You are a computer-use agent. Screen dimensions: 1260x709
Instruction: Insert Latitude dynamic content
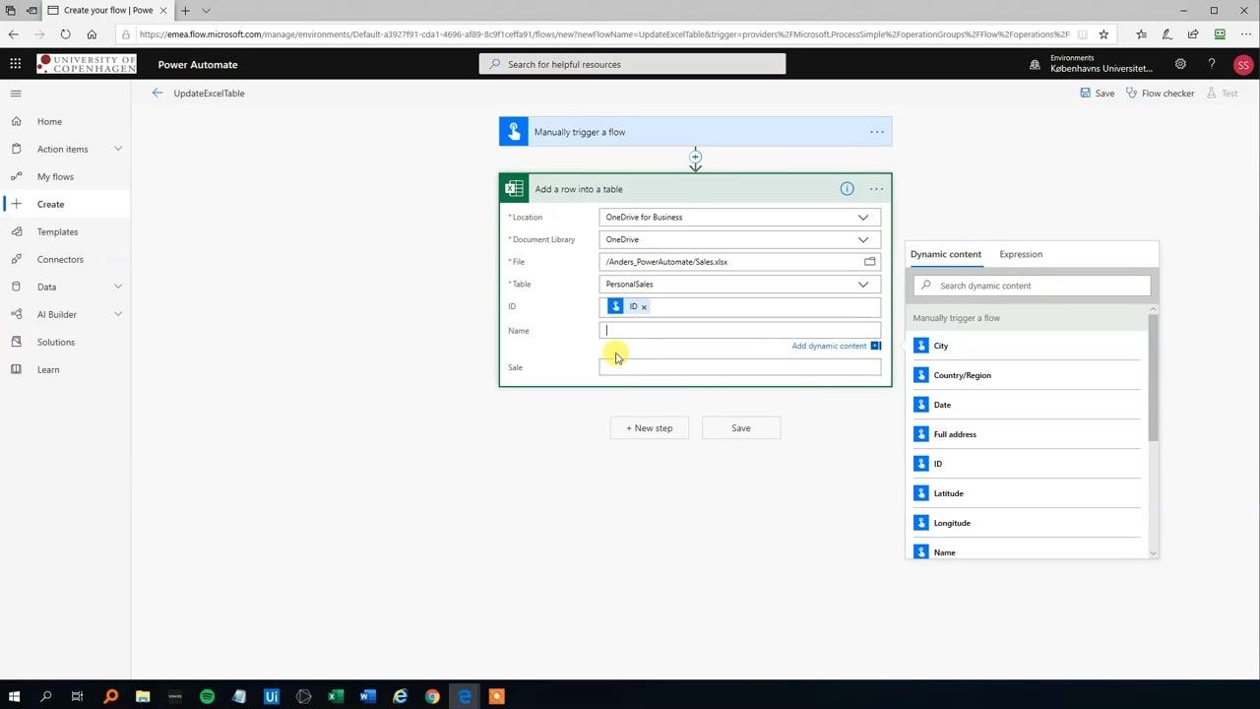pyautogui.click(x=1027, y=493)
